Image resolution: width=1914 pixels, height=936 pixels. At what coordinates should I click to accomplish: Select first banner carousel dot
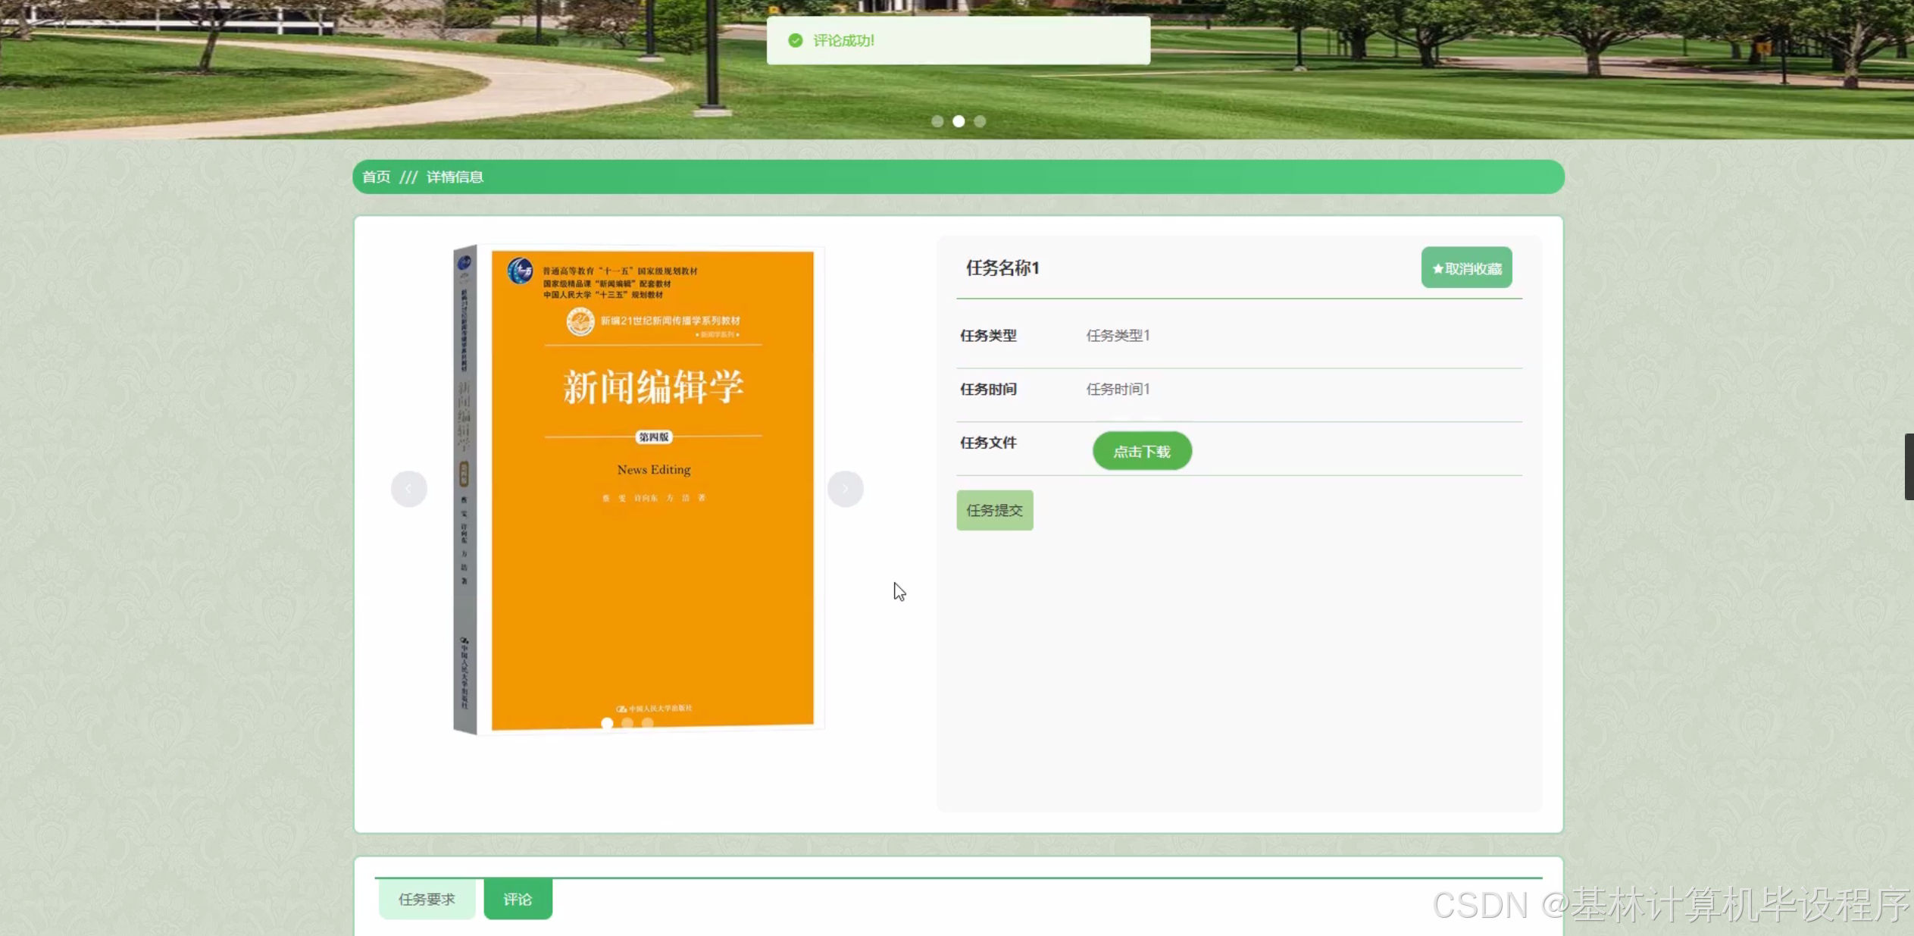pos(937,121)
